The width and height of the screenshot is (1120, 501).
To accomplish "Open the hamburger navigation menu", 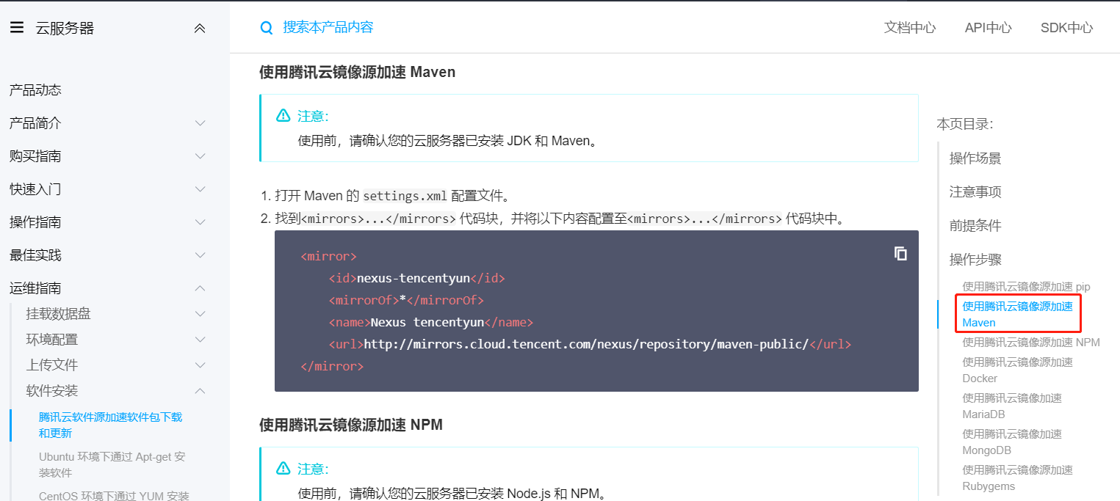I will (16, 27).
